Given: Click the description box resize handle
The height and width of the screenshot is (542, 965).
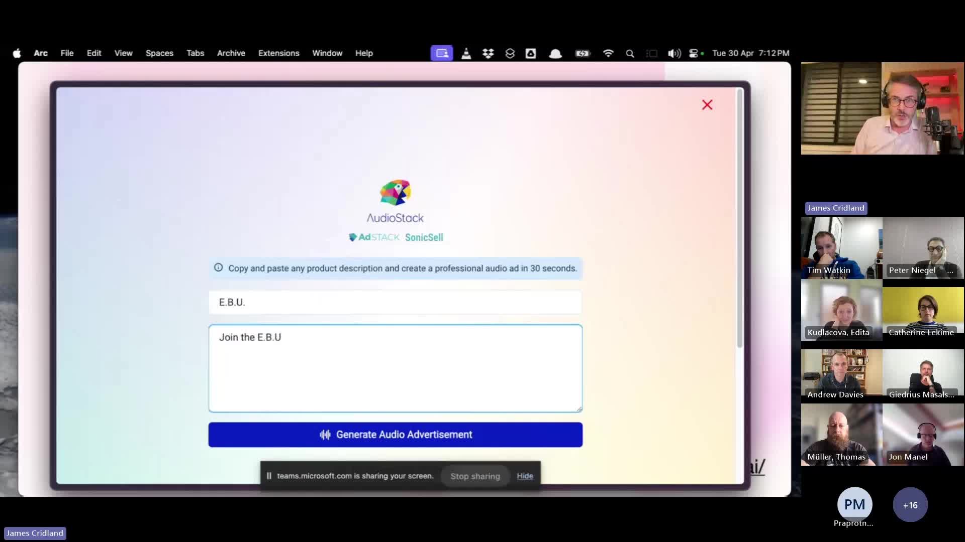Looking at the screenshot, I should (579, 409).
